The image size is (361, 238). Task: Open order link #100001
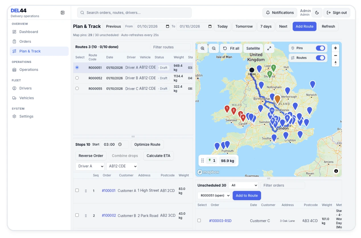coord(108,191)
